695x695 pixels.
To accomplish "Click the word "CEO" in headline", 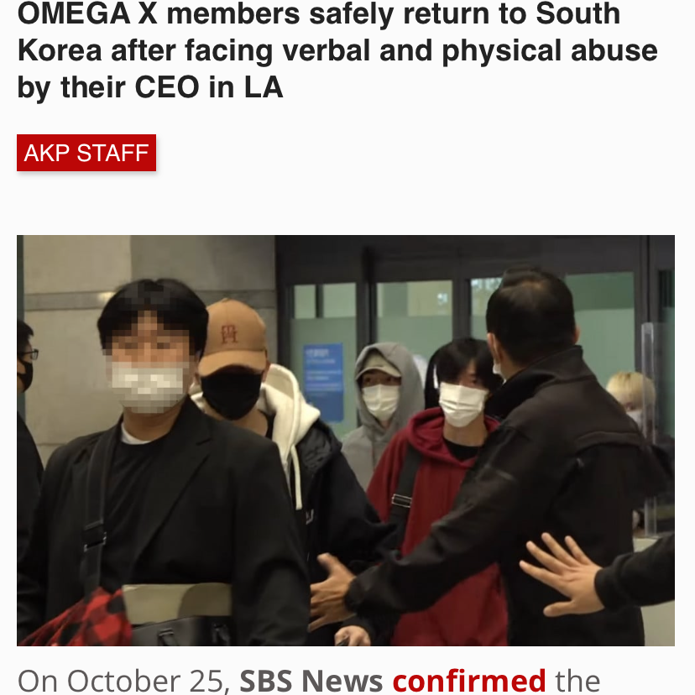I will point(167,87).
